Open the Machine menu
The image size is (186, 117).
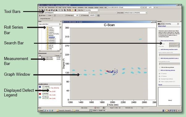pos(69,7)
